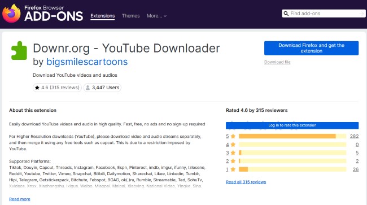The width and height of the screenshot is (367, 205).
Task: Click the green puzzle-piece extension icon
Action: pyautogui.click(x=19, y=51)
